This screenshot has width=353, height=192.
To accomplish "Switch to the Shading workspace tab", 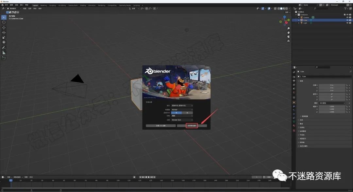I will [83, 5].
